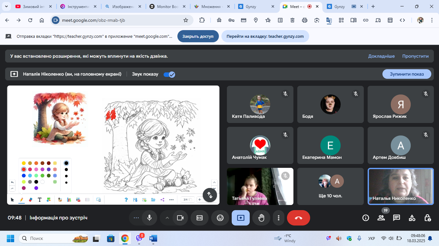This screenshot has height=246, width=439.
Task: Select the eraser tool in Gynzy
Action: tap(31, 200)
